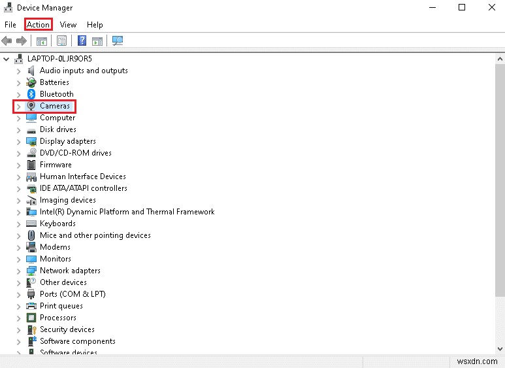
Task: Expand the Cameras category chevron
Action: point(18,107)
